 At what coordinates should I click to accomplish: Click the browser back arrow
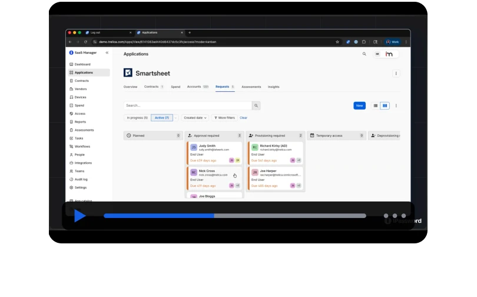pyautogui.click(x=70, y=42)
